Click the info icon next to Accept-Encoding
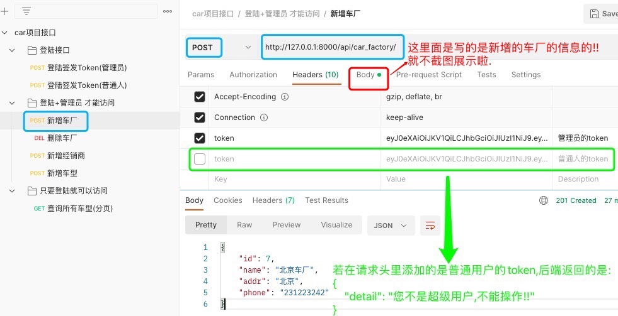The width and height of the screenshot is (618, 316). click(285, 97)
